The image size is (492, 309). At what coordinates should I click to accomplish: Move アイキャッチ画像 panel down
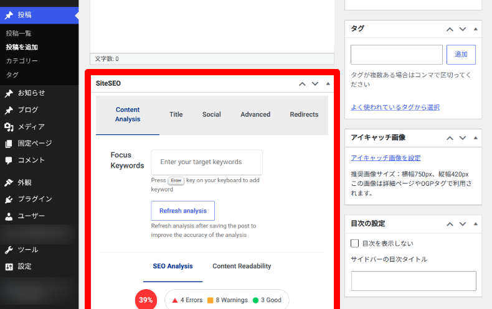463,138
